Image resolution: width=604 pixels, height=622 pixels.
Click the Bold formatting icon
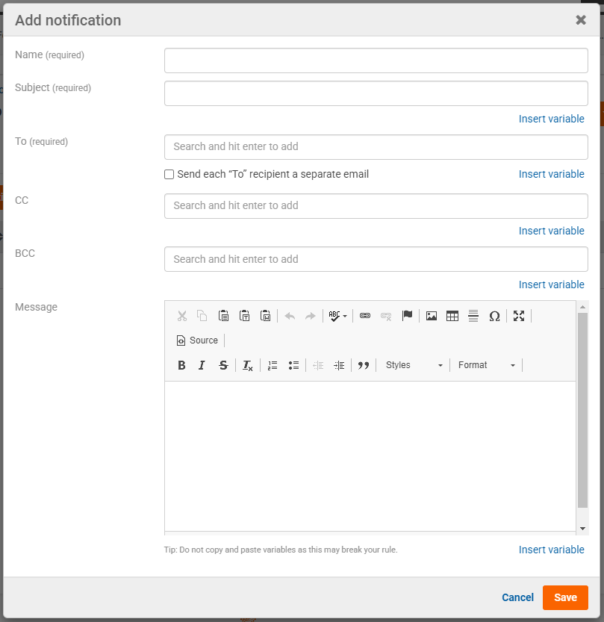[x=181, y=365]
